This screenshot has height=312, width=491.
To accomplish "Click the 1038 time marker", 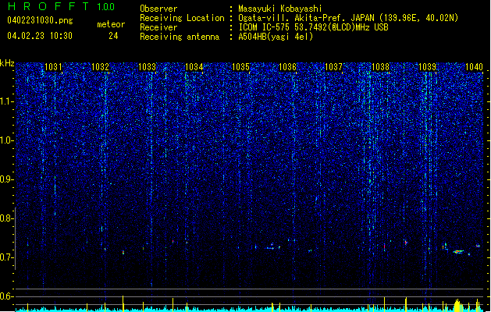I will 380,67.
